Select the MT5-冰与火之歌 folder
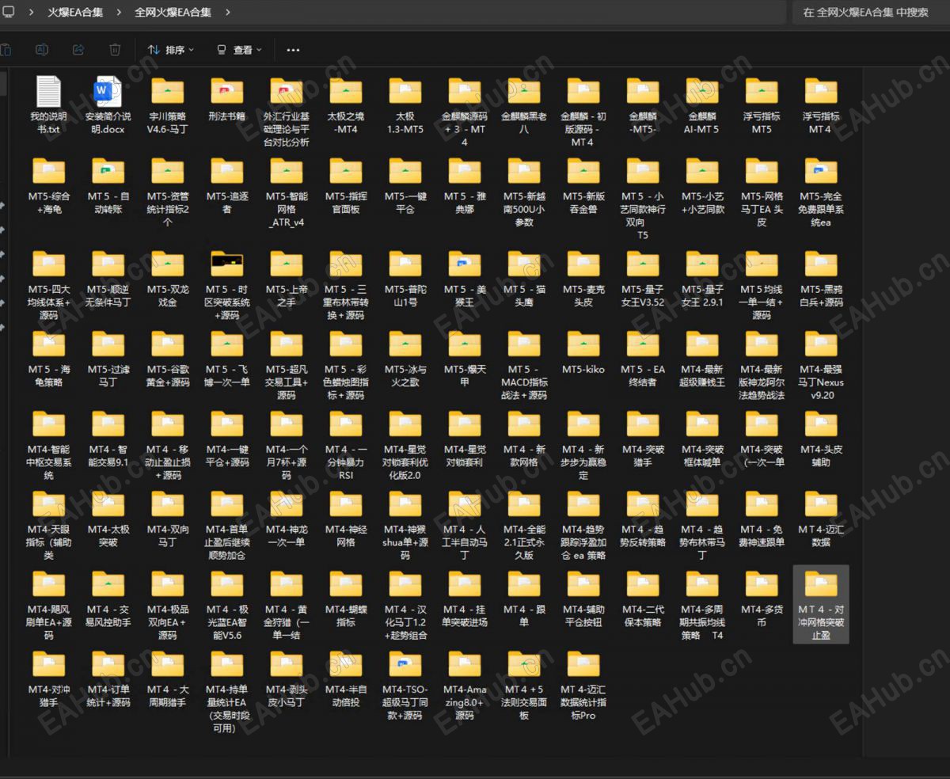 405,359
